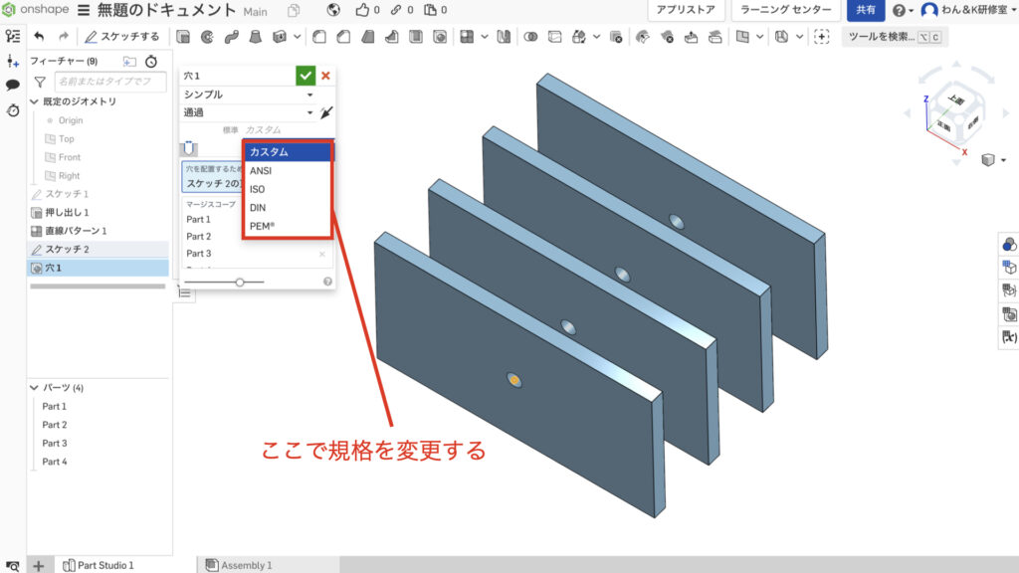1019x573 pixels.
Task: Open the 通過 termination dropdown
Action: (x=248, y=112)
